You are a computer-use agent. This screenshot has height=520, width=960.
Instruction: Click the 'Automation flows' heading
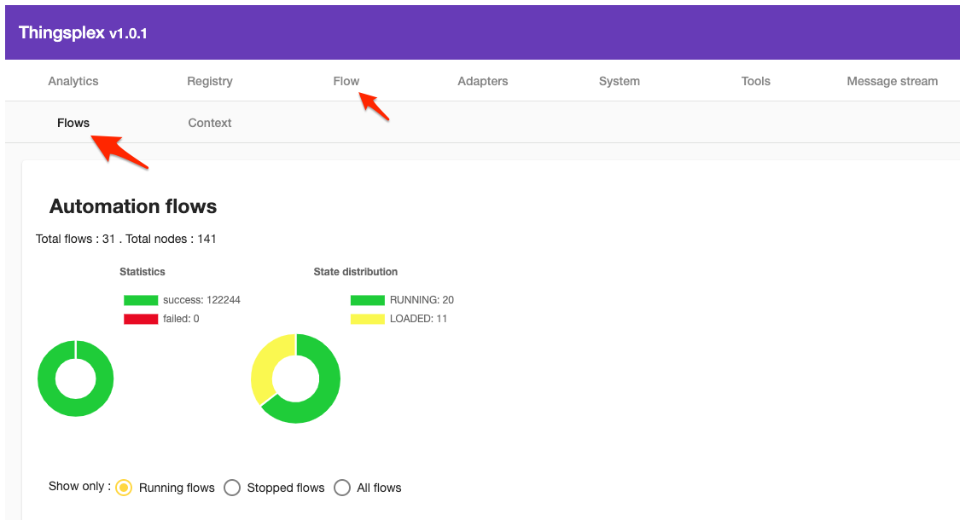pos(133,206)
